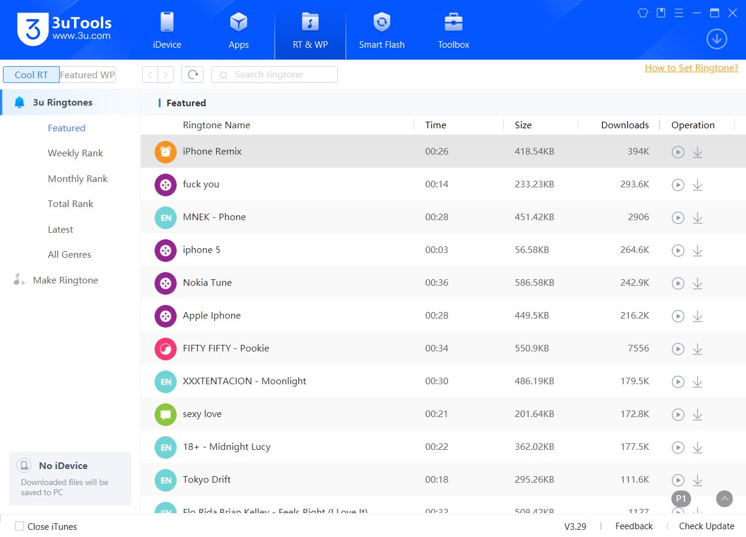Click the Search ringtone field
Image resolution: width=746 pixels, height=537 pixels.
[275, 75]
